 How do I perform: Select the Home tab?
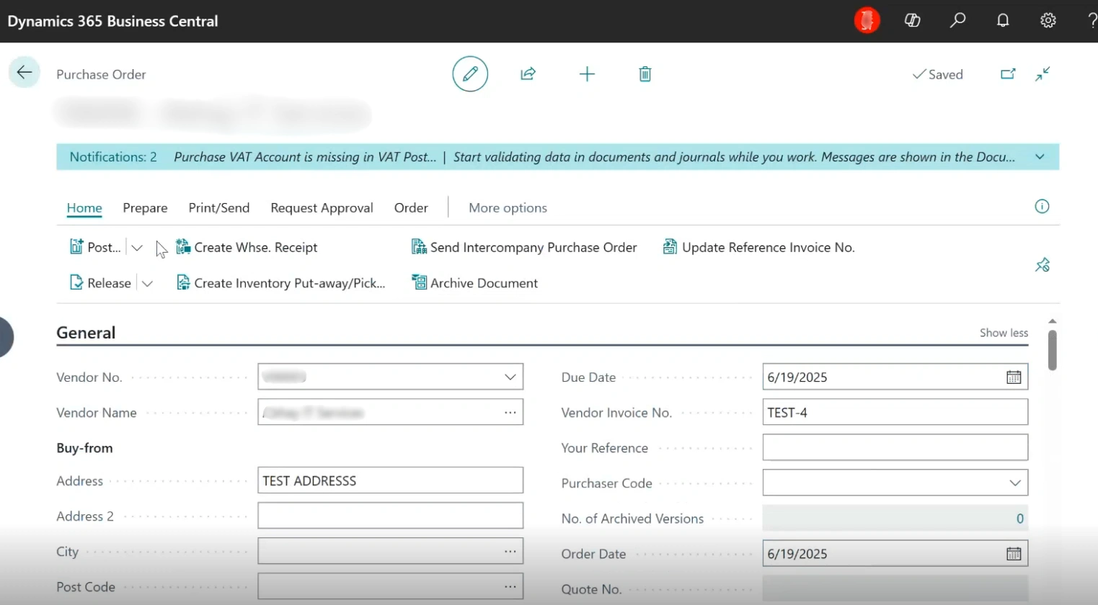pyautogui.click(x=84, y=207)
